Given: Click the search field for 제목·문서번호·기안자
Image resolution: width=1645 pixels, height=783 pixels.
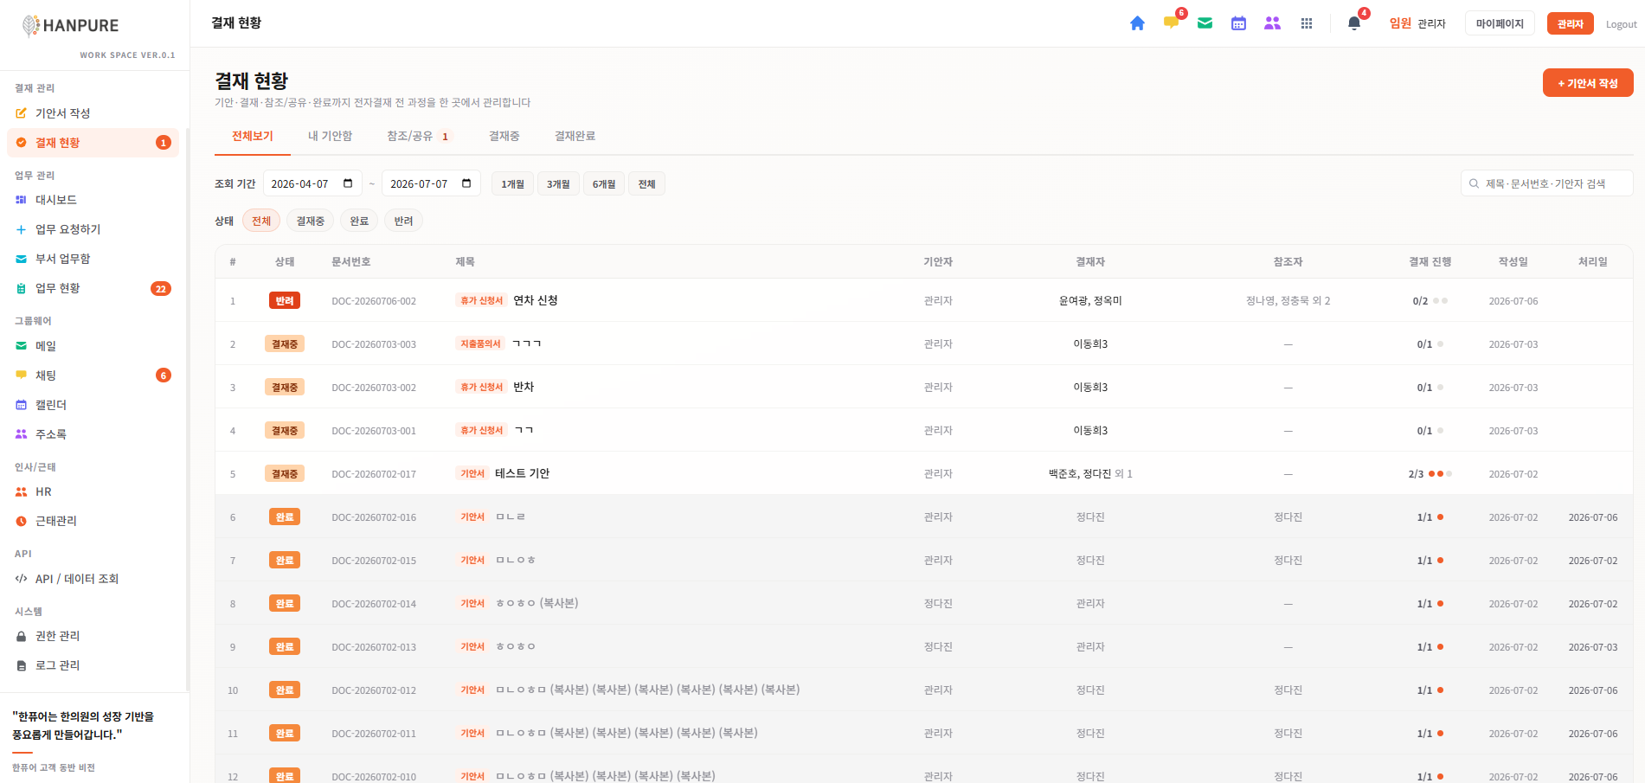Looking at the screenshot, I should pos(1546,183).
